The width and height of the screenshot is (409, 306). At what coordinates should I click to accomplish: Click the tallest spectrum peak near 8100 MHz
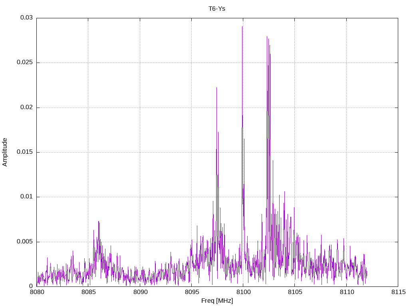pyautogui.click(x=242, y=27)
